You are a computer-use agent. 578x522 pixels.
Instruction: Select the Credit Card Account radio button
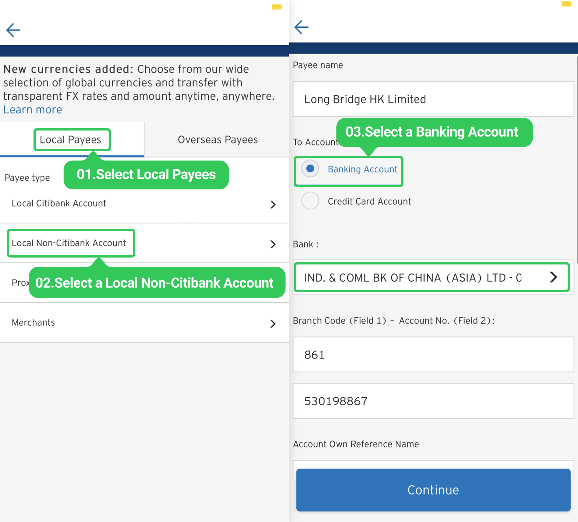click(310, 201)
